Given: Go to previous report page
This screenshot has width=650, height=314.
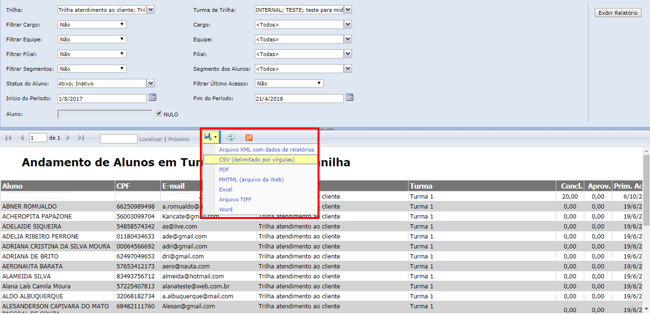Looking at the screenshot, I should [x=22, y=138].
